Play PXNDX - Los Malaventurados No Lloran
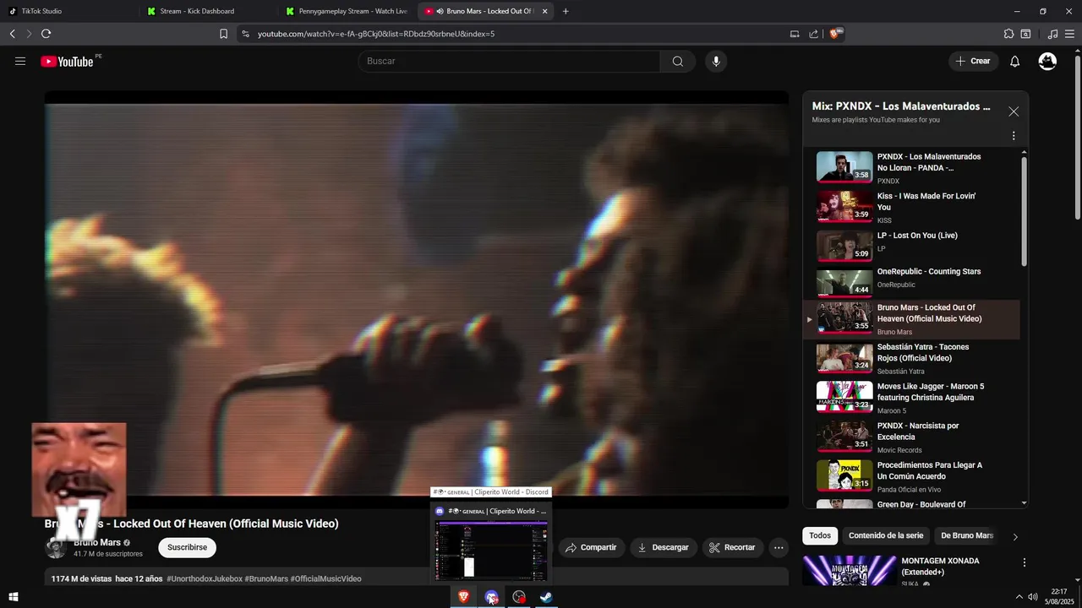Viewport: 1082px width, 608px height. click(911, 168)
